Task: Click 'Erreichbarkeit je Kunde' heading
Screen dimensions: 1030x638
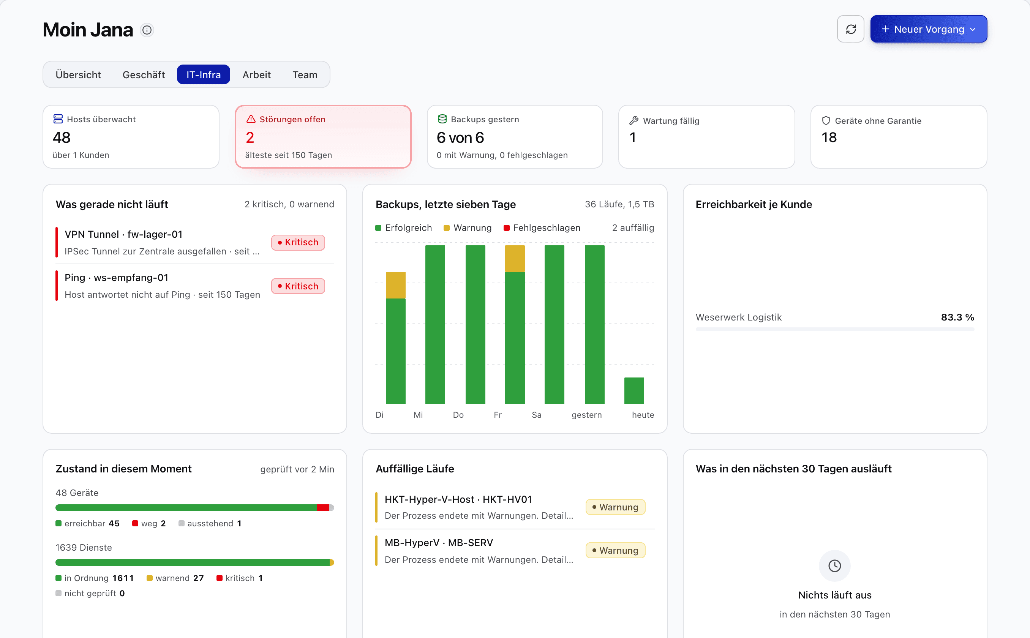Action: pyautogui.click(x=754, y=204)
